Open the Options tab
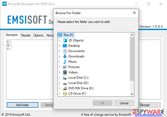167x117 pixels. [38, 35]
